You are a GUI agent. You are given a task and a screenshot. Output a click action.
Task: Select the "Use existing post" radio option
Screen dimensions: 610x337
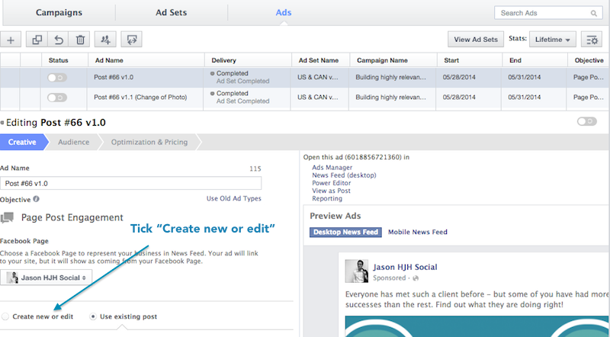point(94,316)
